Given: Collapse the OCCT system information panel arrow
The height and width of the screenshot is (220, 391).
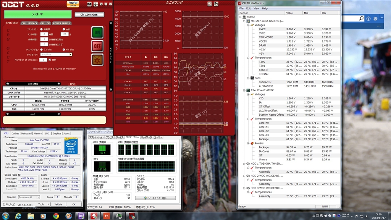Looking at the screenshot, I should click(x=59, y=84).
